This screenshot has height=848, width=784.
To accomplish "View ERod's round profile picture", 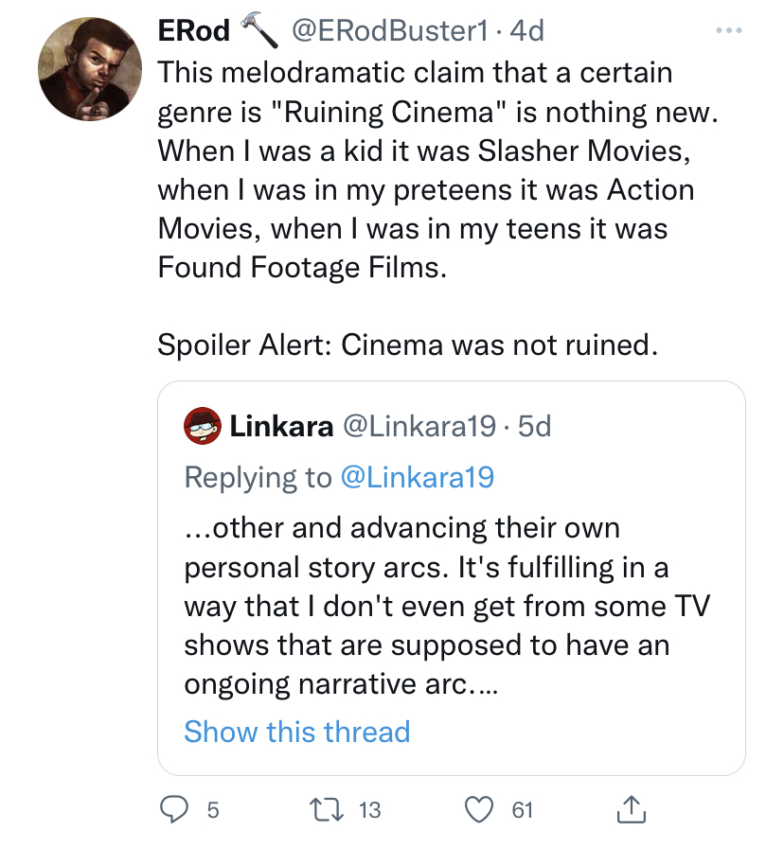I will [x=90, y=69].
